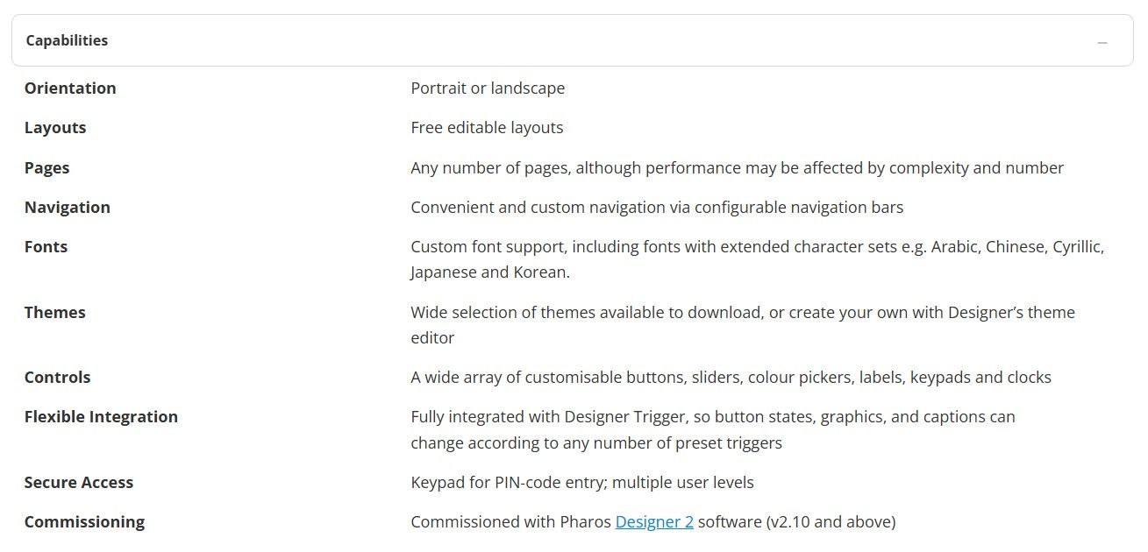Click the 'Portrait or landscape' text
The image size is (1148, 552).
pyautogui.click(x=488, y=88)
